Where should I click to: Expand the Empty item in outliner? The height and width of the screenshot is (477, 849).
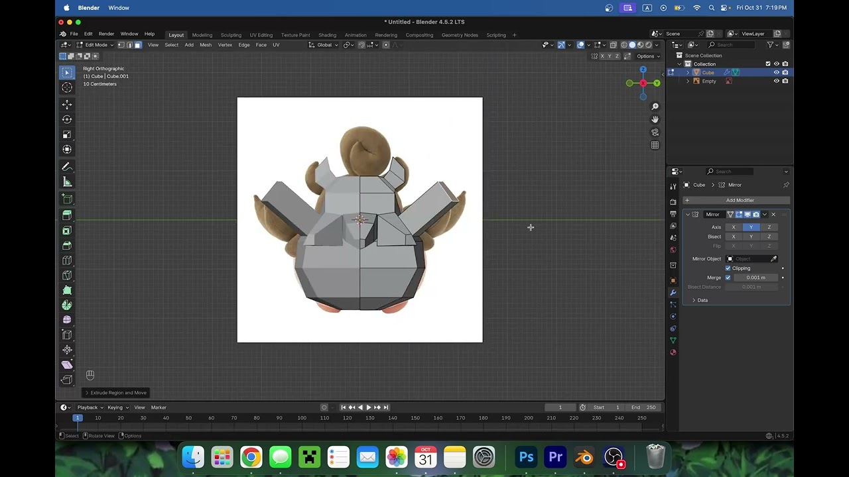tap(688, 81)
